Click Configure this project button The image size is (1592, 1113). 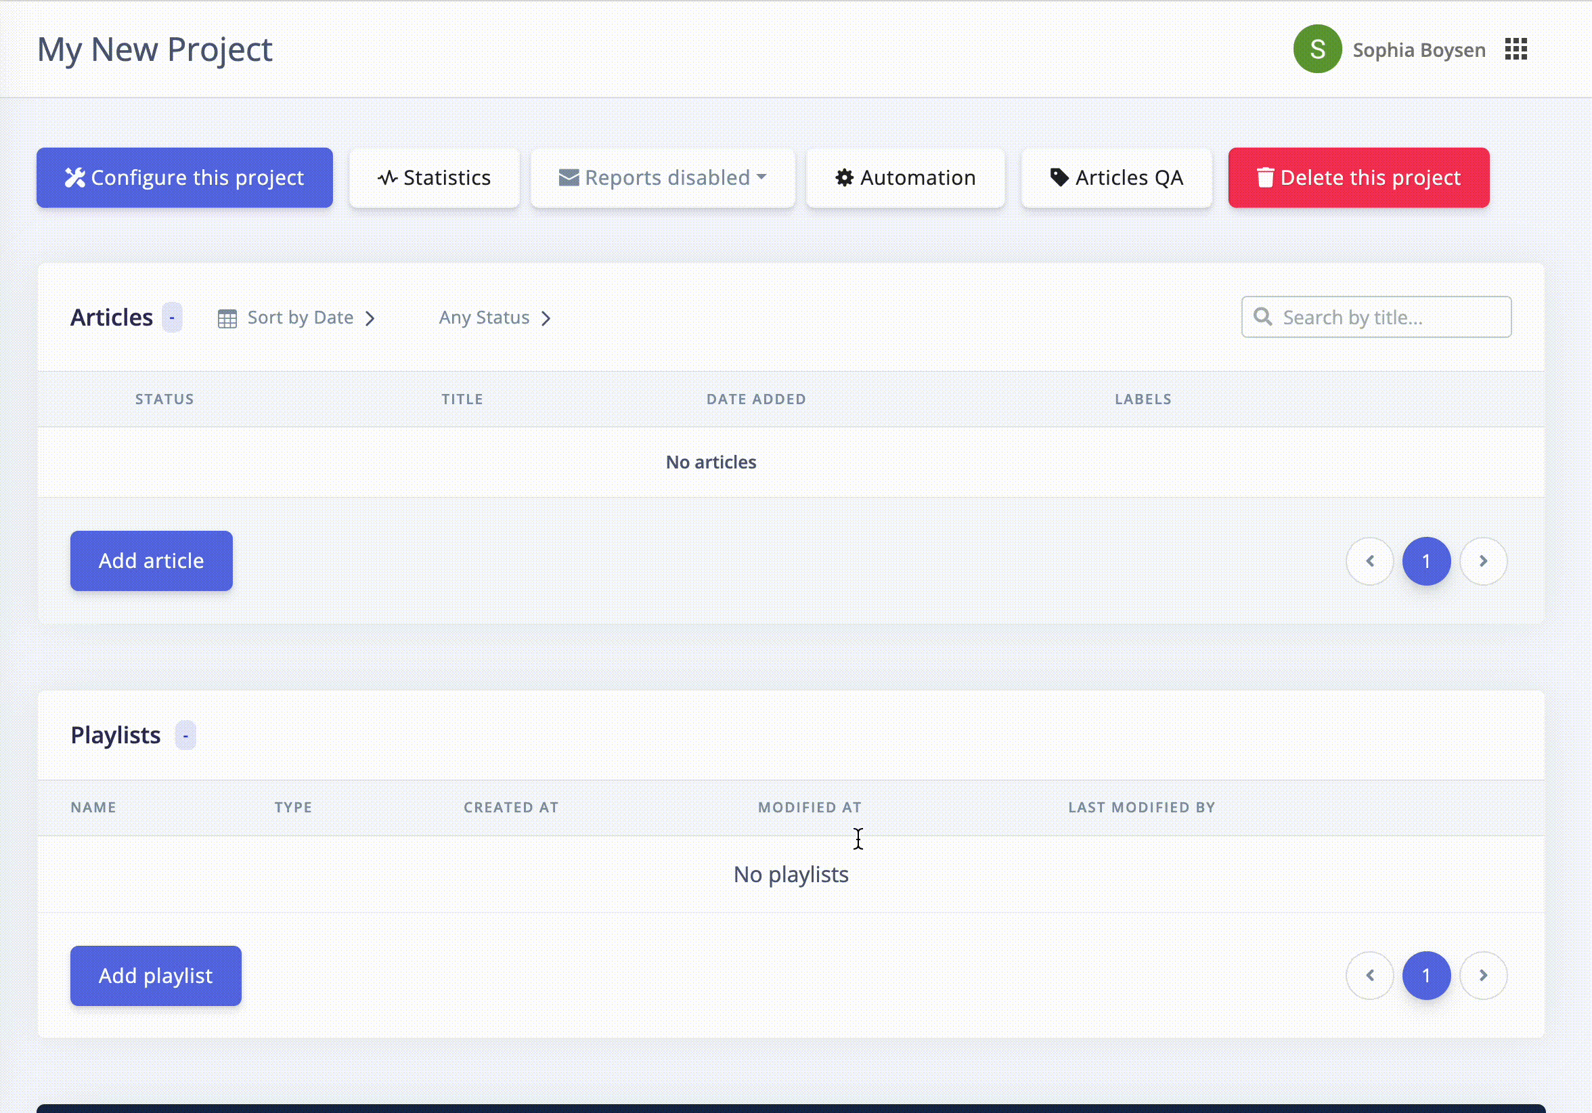tap(184, 177)
